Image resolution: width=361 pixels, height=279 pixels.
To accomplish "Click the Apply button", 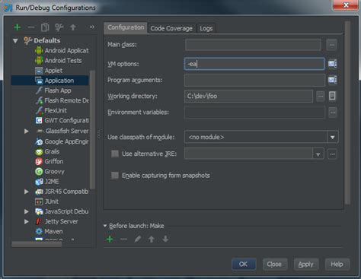I will coord(306,265).
